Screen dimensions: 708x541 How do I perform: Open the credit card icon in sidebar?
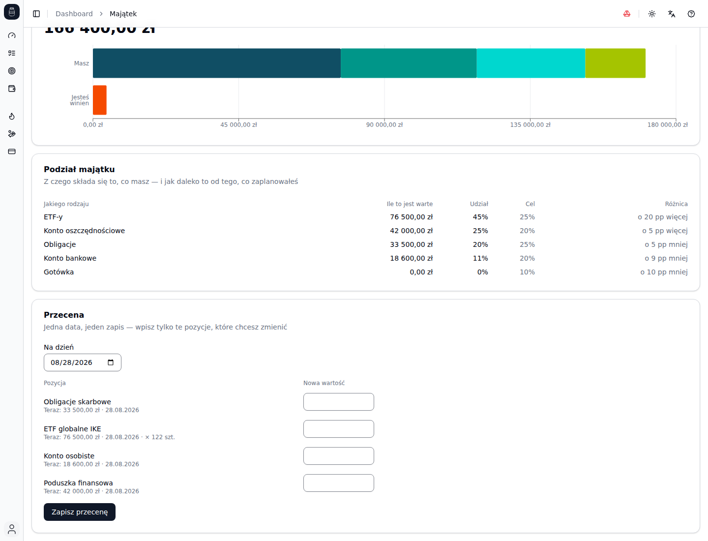click(12, 151)
